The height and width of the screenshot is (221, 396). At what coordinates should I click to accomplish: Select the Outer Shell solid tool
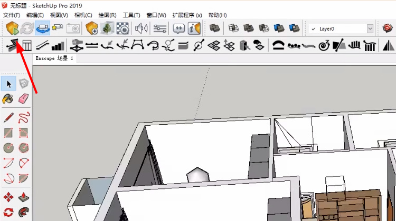215,28
